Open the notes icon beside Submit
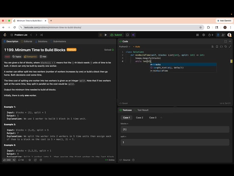Image resolution: width=234 pixels, height=176 pixels. (127, 35)
